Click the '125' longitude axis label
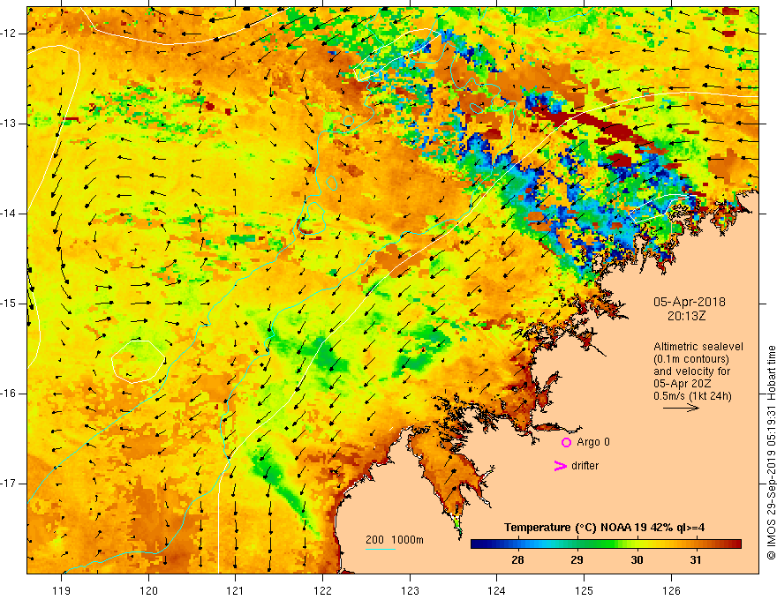This screenshot has height=600, width=777. click(x=585, y=590)
